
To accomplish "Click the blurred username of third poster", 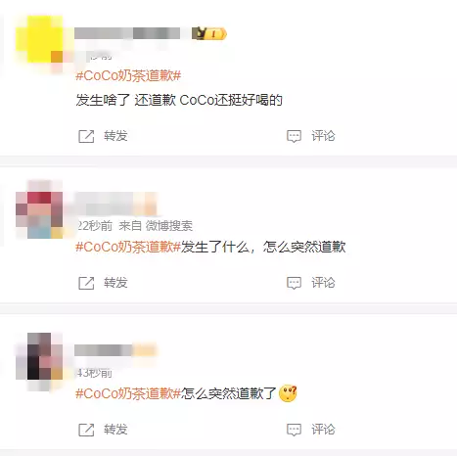I will click(x=115, y=350).
